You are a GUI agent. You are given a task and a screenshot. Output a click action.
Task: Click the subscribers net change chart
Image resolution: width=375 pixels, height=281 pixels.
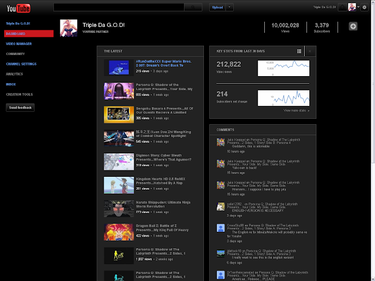284,98
